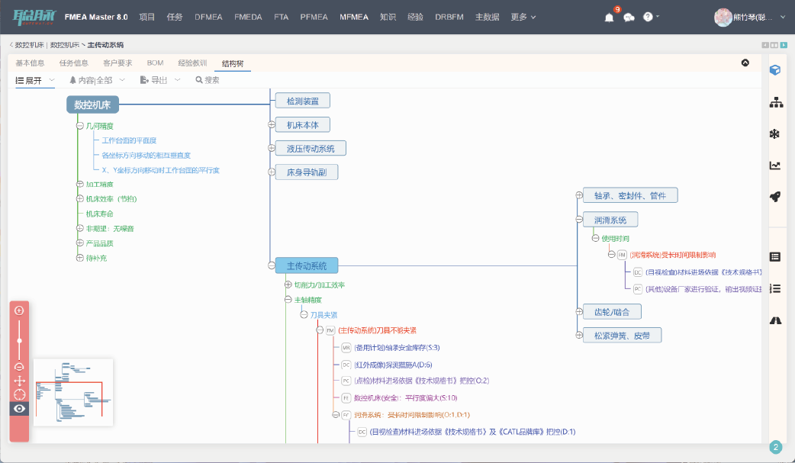Click the snowflake icon in right sidebar
This screenshot has height=463, width=795.
coord(774,134)
